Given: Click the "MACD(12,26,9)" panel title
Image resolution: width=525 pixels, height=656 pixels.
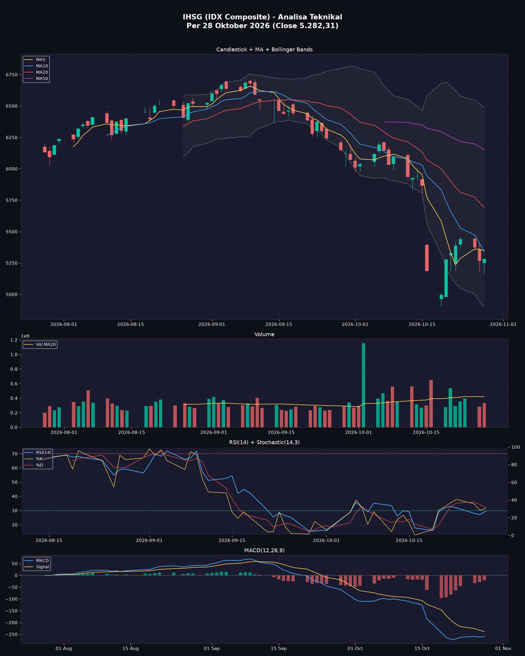Looking at the screenshot, I should [x=264, y=550].
